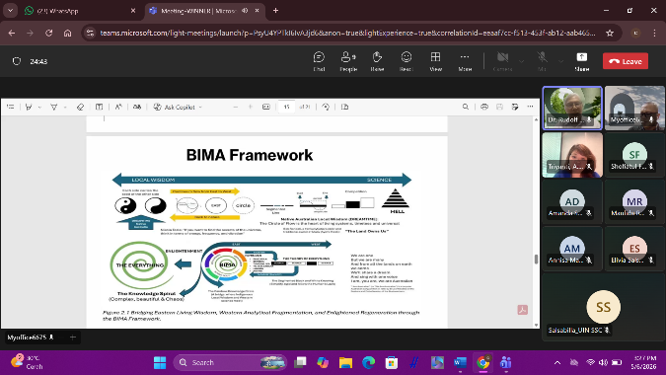Viewport: 666px width, 375px height.
Task: Leave the meeting
Action: click(x=626, y=61)
